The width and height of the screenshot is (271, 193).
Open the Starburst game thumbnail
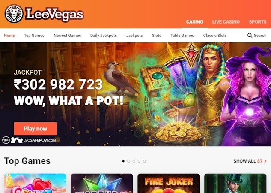[x=102, y=183]
